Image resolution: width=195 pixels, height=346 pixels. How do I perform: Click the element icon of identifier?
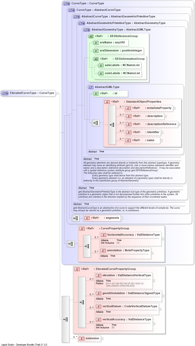pos(128,132)
